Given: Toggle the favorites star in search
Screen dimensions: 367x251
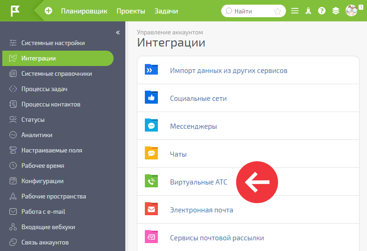Looking at the screenshot, I should [x=278, y=11].
